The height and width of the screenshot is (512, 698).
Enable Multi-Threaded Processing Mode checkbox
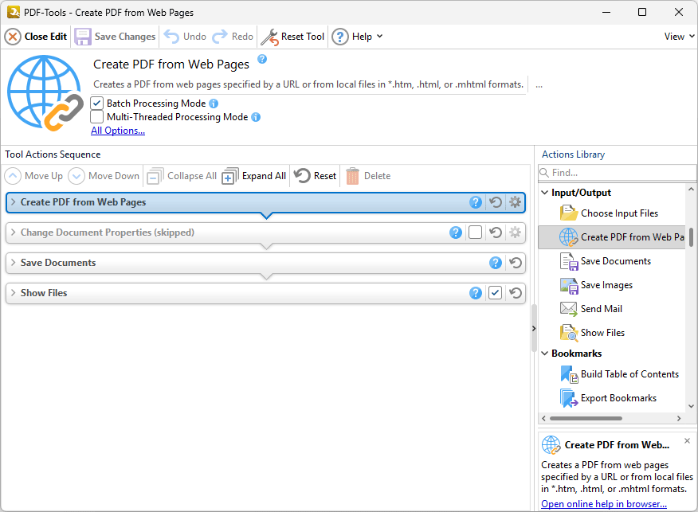96,117
